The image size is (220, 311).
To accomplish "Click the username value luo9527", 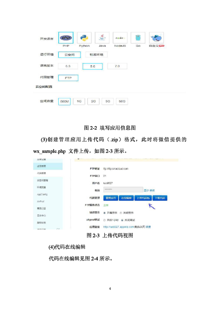I will pyautogui.click(x=108, y=183).
